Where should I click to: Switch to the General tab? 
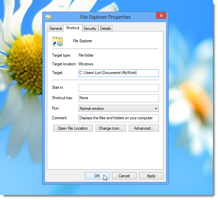(56, 28)
